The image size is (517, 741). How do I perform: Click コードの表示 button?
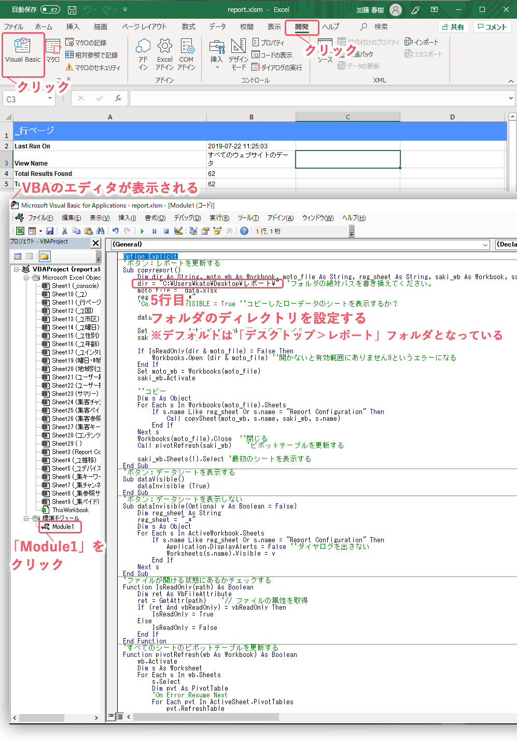click(272, 55)
